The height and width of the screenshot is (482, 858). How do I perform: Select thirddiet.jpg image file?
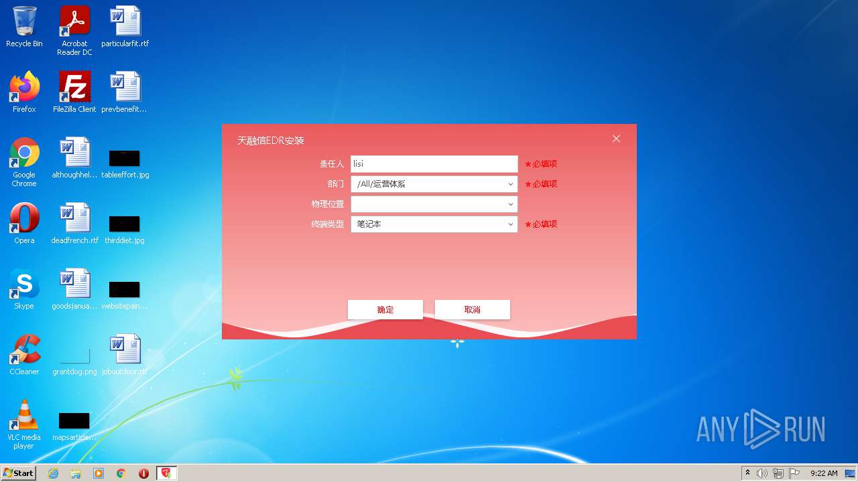[125, 230]
